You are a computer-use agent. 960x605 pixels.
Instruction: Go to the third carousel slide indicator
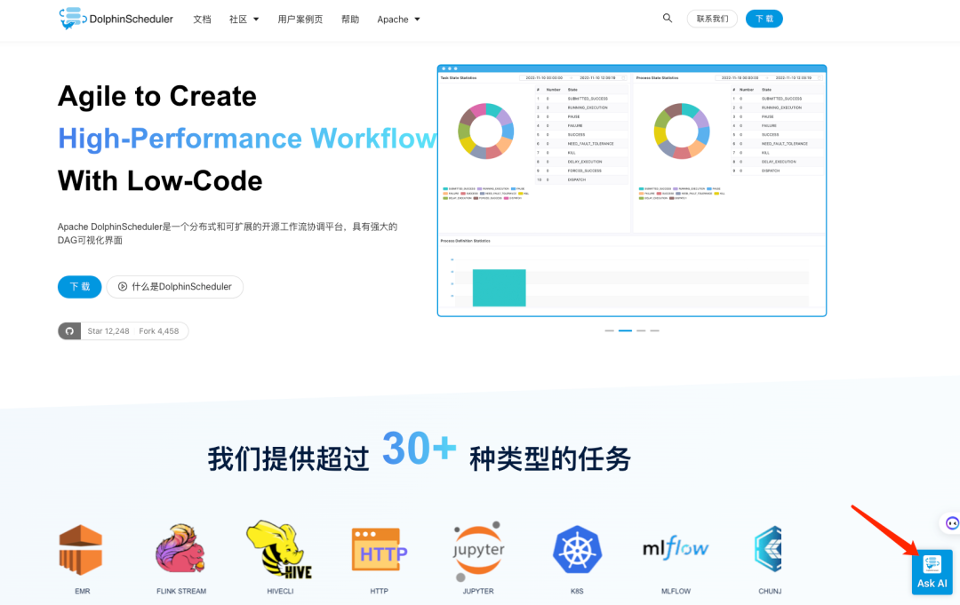pos(641,330)
